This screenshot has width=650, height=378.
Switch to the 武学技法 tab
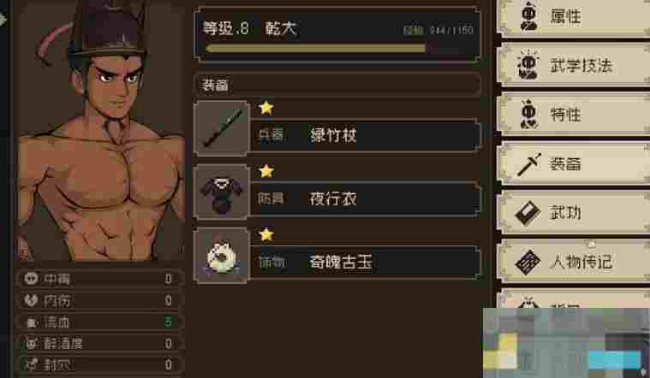(x=575, y=65)
